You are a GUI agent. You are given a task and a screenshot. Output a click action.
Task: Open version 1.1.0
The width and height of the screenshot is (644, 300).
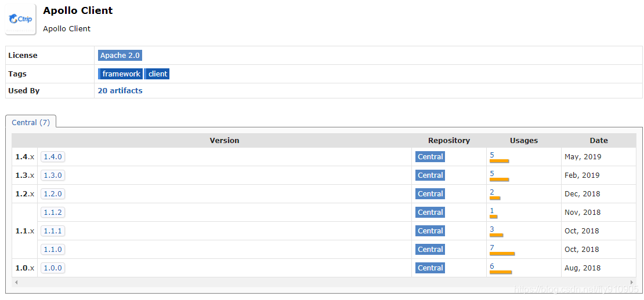pos(53,250)
